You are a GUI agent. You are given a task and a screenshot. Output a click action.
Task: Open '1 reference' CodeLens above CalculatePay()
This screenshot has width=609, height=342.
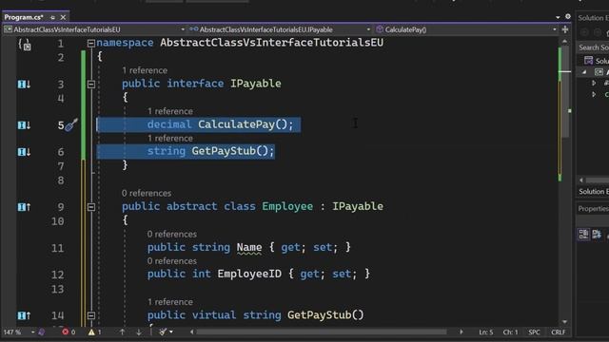[170, 111]
